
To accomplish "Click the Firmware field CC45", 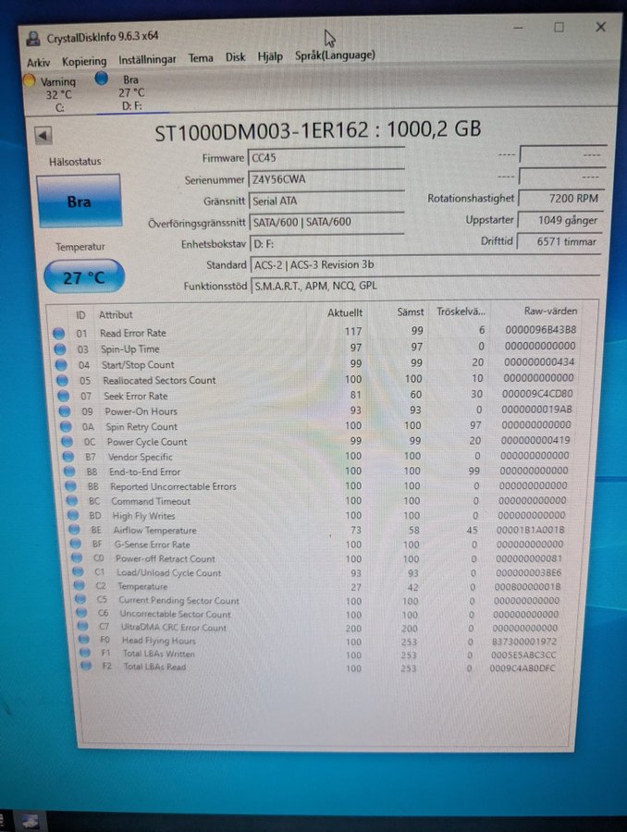I will (x=326, y=157).
